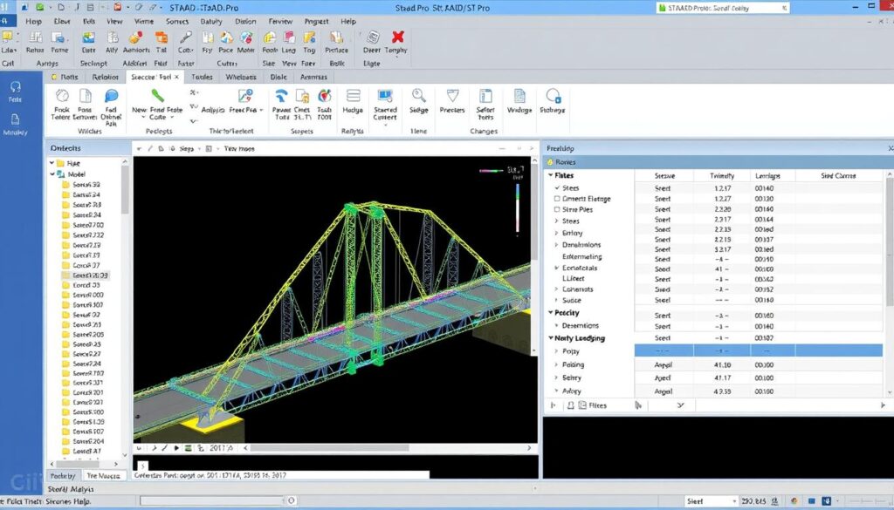Click the Aemiorts icon in top ribbon
This screenshot has height=510, width=894.
135,37
